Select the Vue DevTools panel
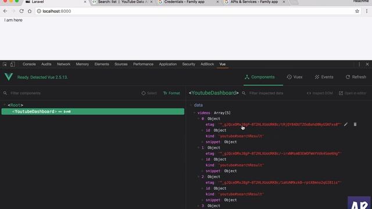The height and width of the screenshot is (209, 372). pyautogui.click(x=222, y=64)
